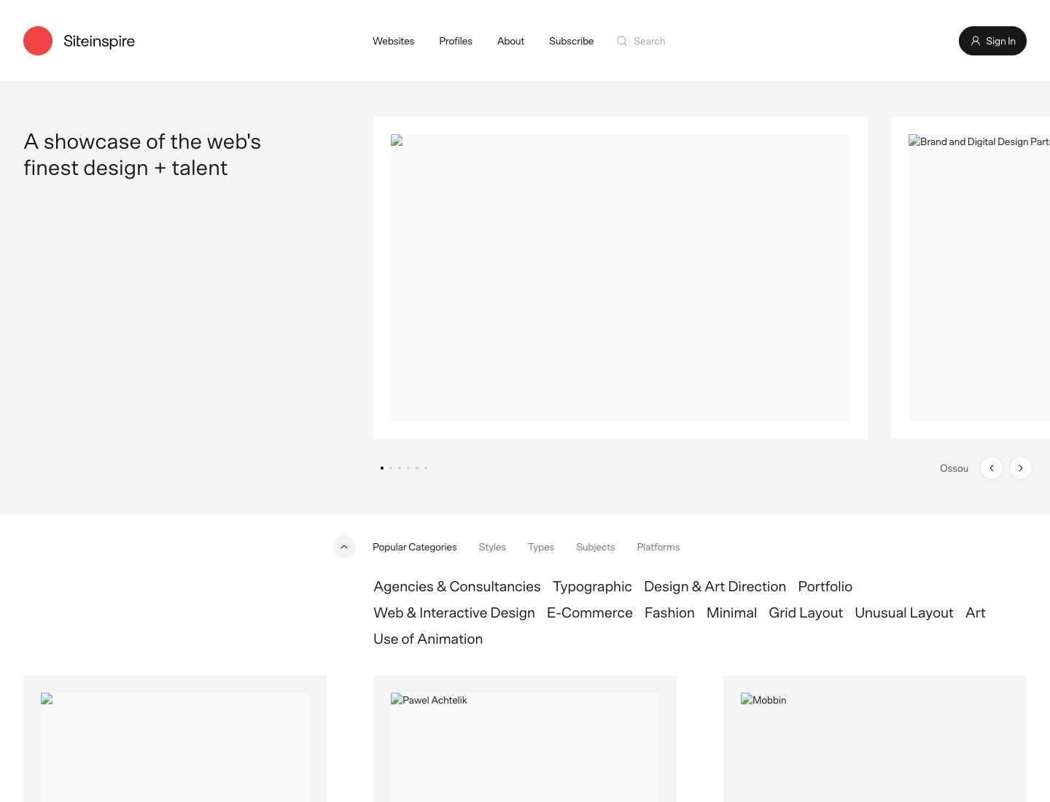Click the search magnifier icon
The image size is (1050, 802).
(622, 41)
